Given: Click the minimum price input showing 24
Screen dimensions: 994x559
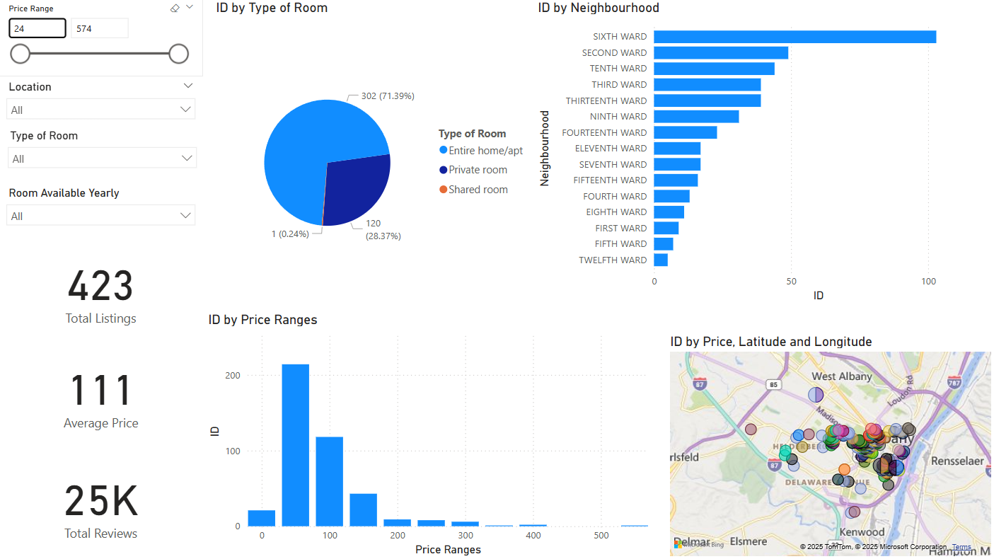Looking at the screenshot, I should coord(37,28).
